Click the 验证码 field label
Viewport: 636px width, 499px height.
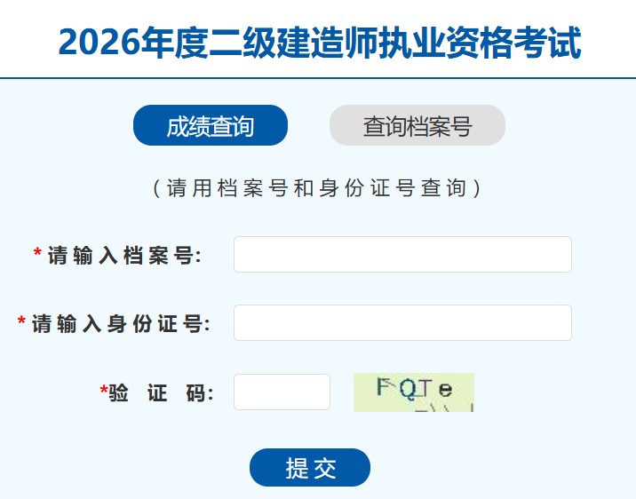[x=161, y=392]
